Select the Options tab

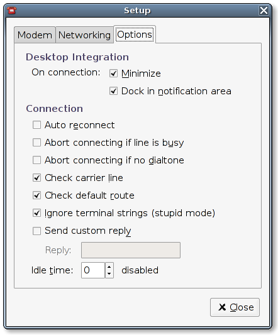(135, 35)
